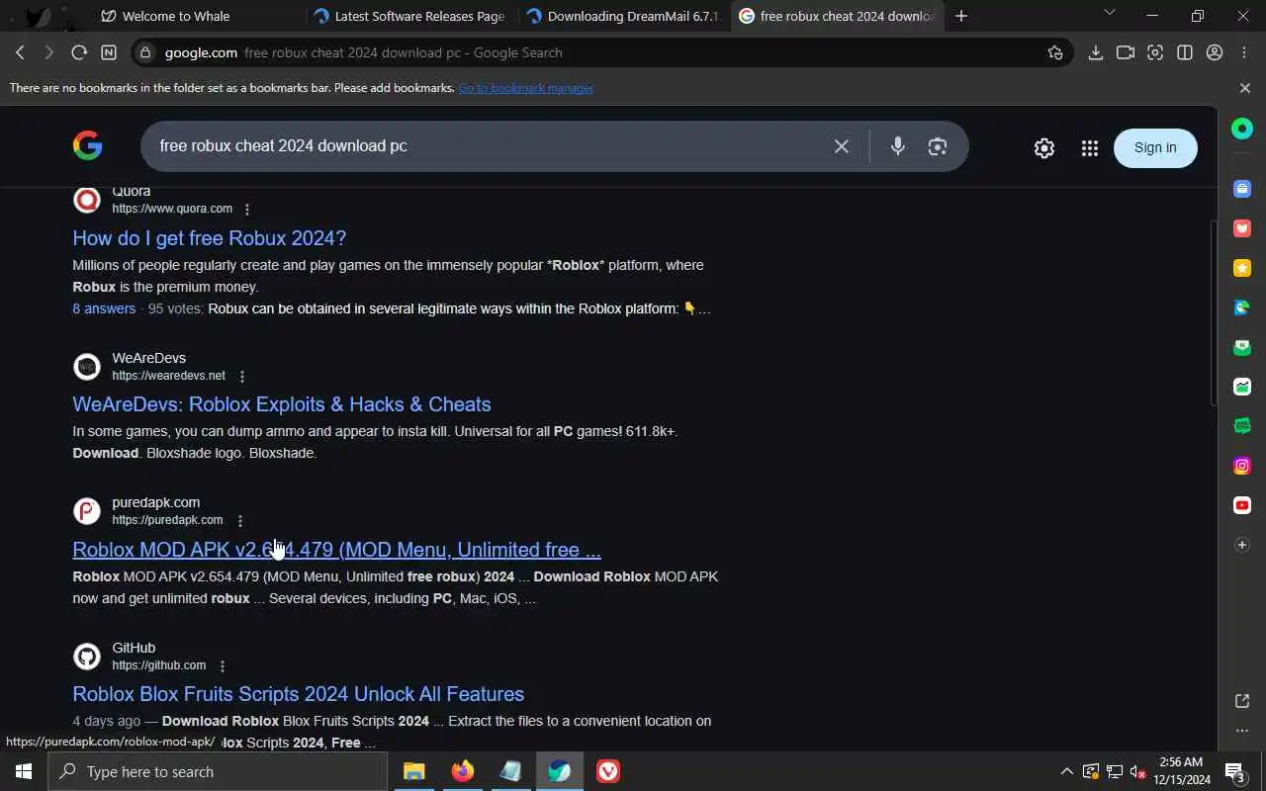Sign in to Google account
The image size is (1266, 791).
[x=1155, y=147]
